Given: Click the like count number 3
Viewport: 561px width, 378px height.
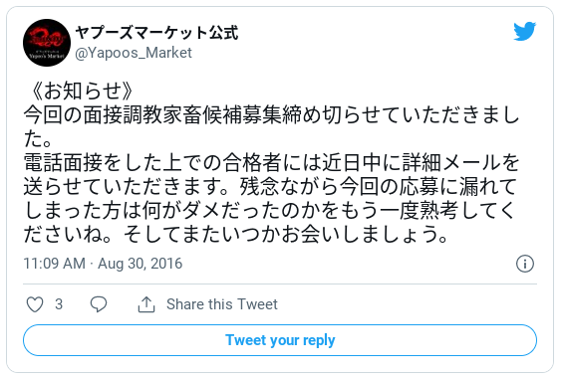Looking at the screenshot, I should point(59,304).
